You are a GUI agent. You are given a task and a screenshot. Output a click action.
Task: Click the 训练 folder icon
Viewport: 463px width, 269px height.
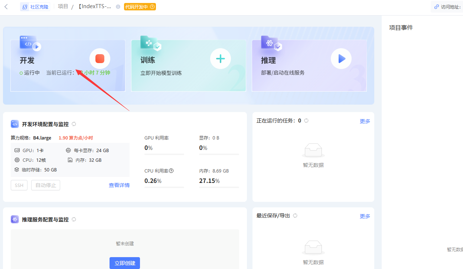tap(150, 43)
